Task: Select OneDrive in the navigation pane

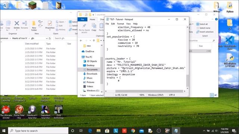Action: pyautogui.click(x=88, y=51)
